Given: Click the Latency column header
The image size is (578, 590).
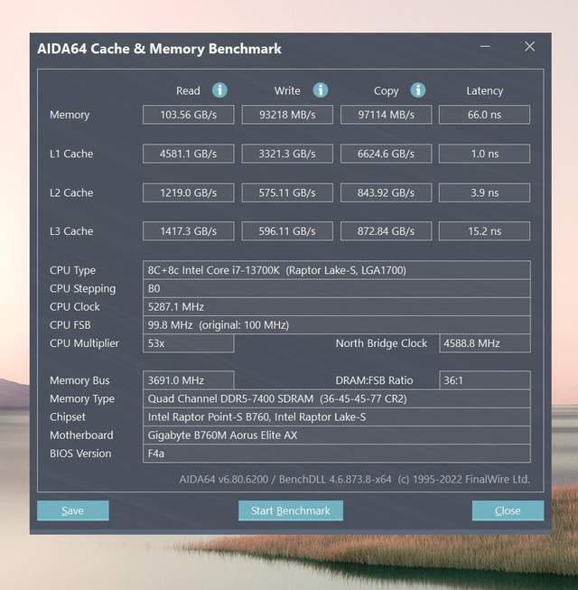Looking at the screenshot, I should (484, 90).
